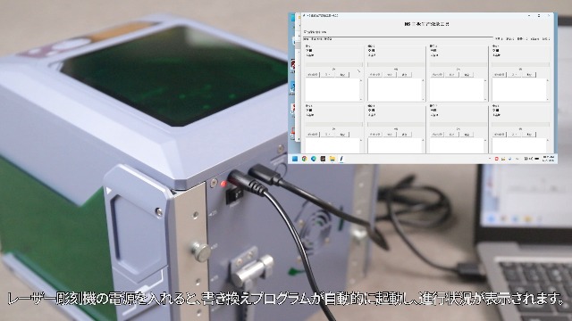Screen dimensions: 572x321
Task: Click the middle button in the top-row third panel
Action: 452,75
